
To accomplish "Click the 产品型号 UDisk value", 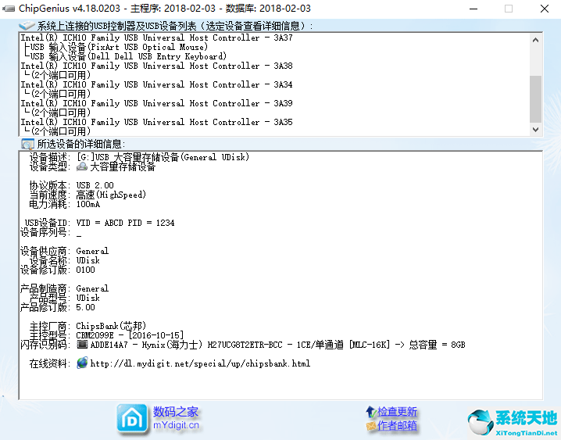I will (88, 298).
